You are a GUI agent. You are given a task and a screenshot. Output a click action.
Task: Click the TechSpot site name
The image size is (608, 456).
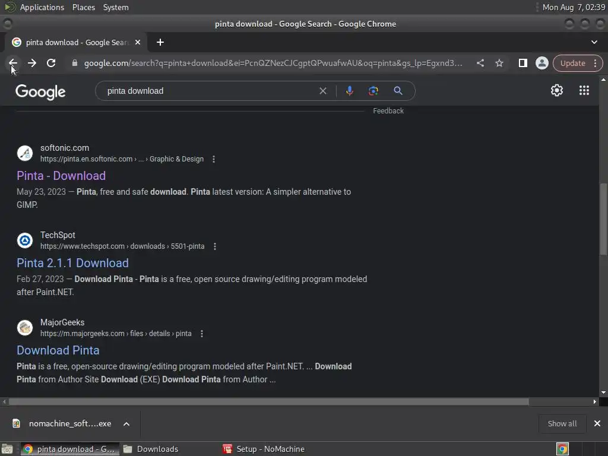[x=58, y=235]
